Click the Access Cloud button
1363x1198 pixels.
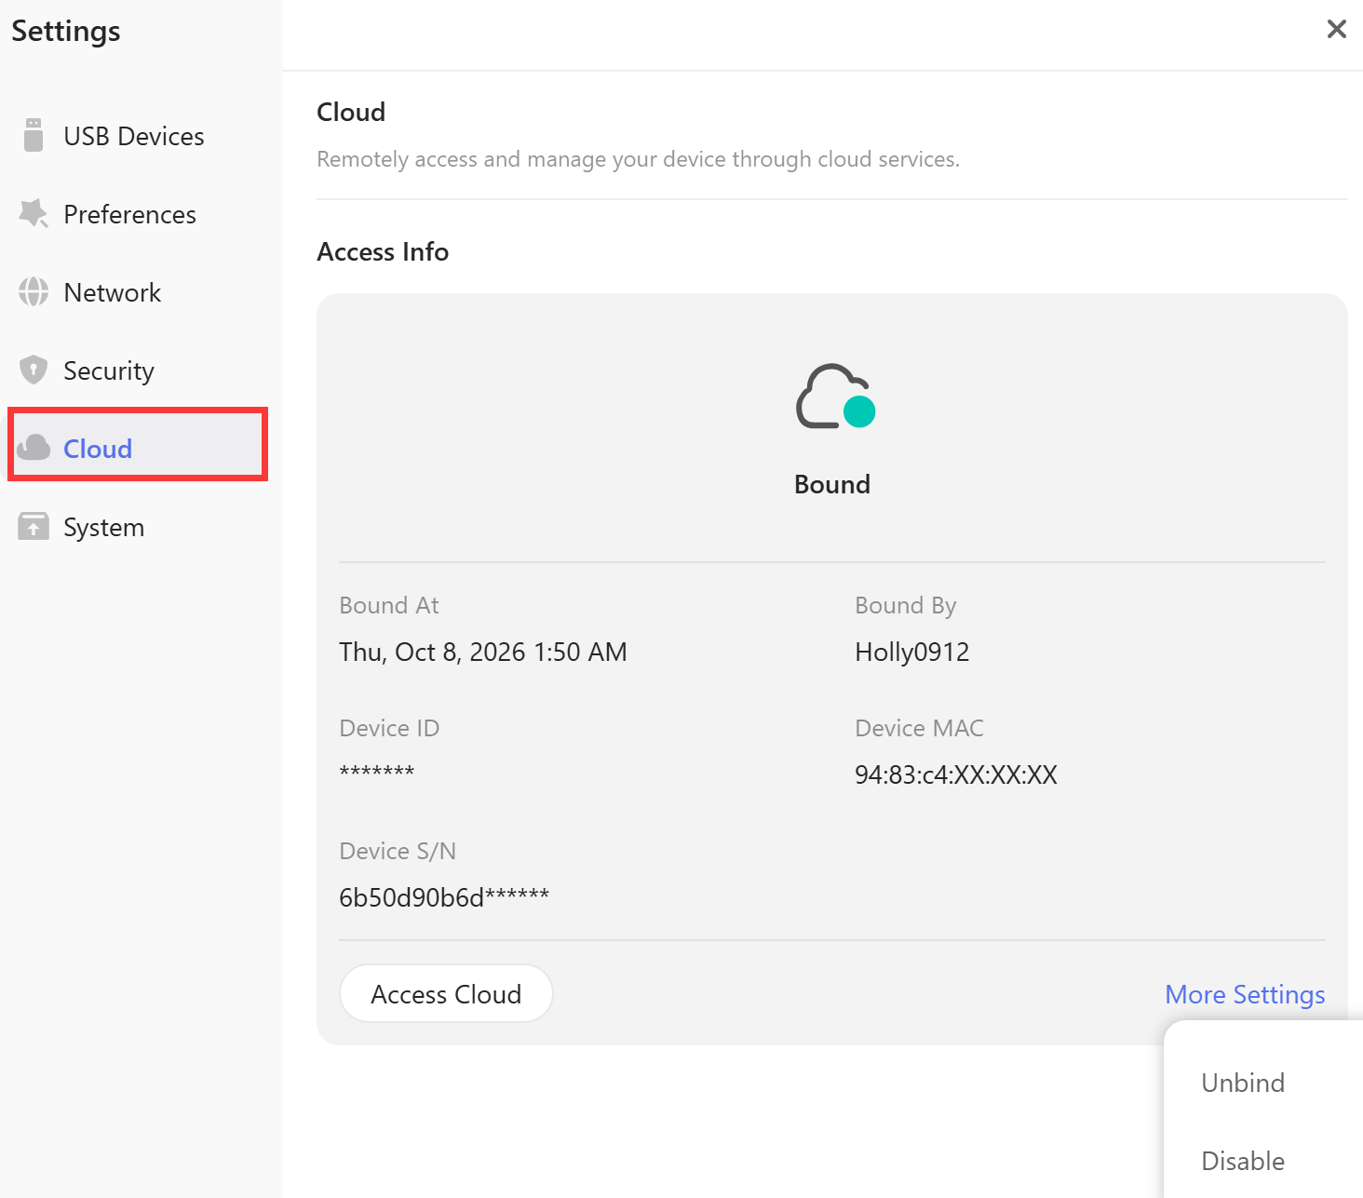pos(446,993)
